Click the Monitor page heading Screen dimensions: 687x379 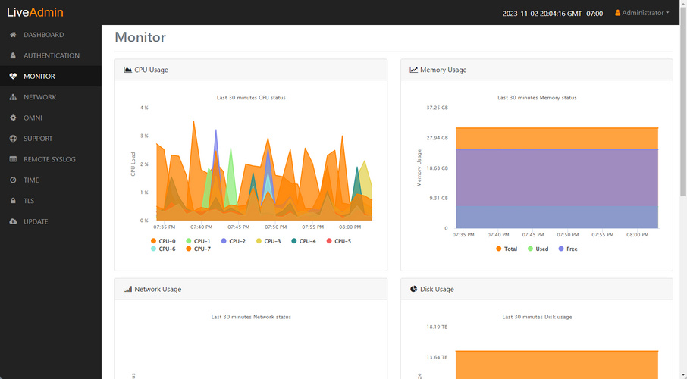140,37
